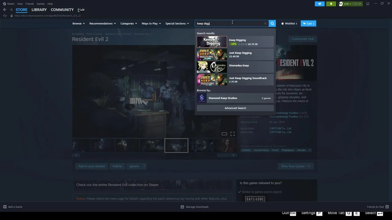This screenshot has width=392, height=220.
Task: Open the announcements megaphone button
Action: point(320,4)
